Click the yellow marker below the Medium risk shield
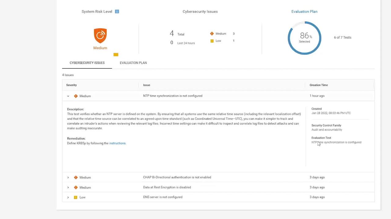The height and width of the screenshot is (219, 391). coord(116,54)
